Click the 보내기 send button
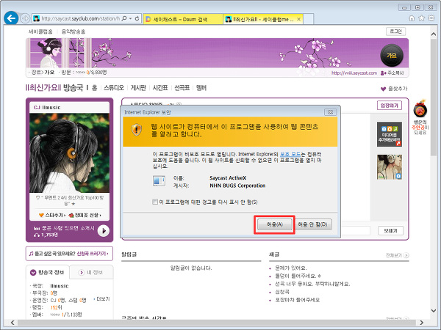 (x=390, y=230)
